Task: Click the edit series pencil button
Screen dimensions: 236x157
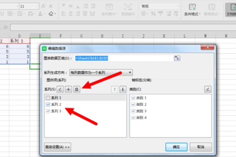Action: pyautogui.click(x=60, y=89)
